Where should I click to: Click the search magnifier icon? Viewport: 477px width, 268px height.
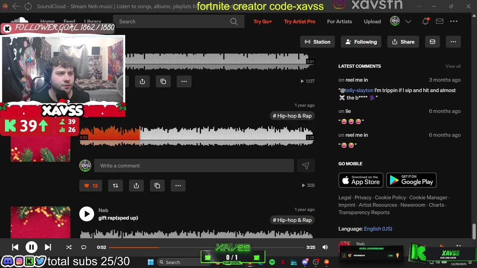234,22
